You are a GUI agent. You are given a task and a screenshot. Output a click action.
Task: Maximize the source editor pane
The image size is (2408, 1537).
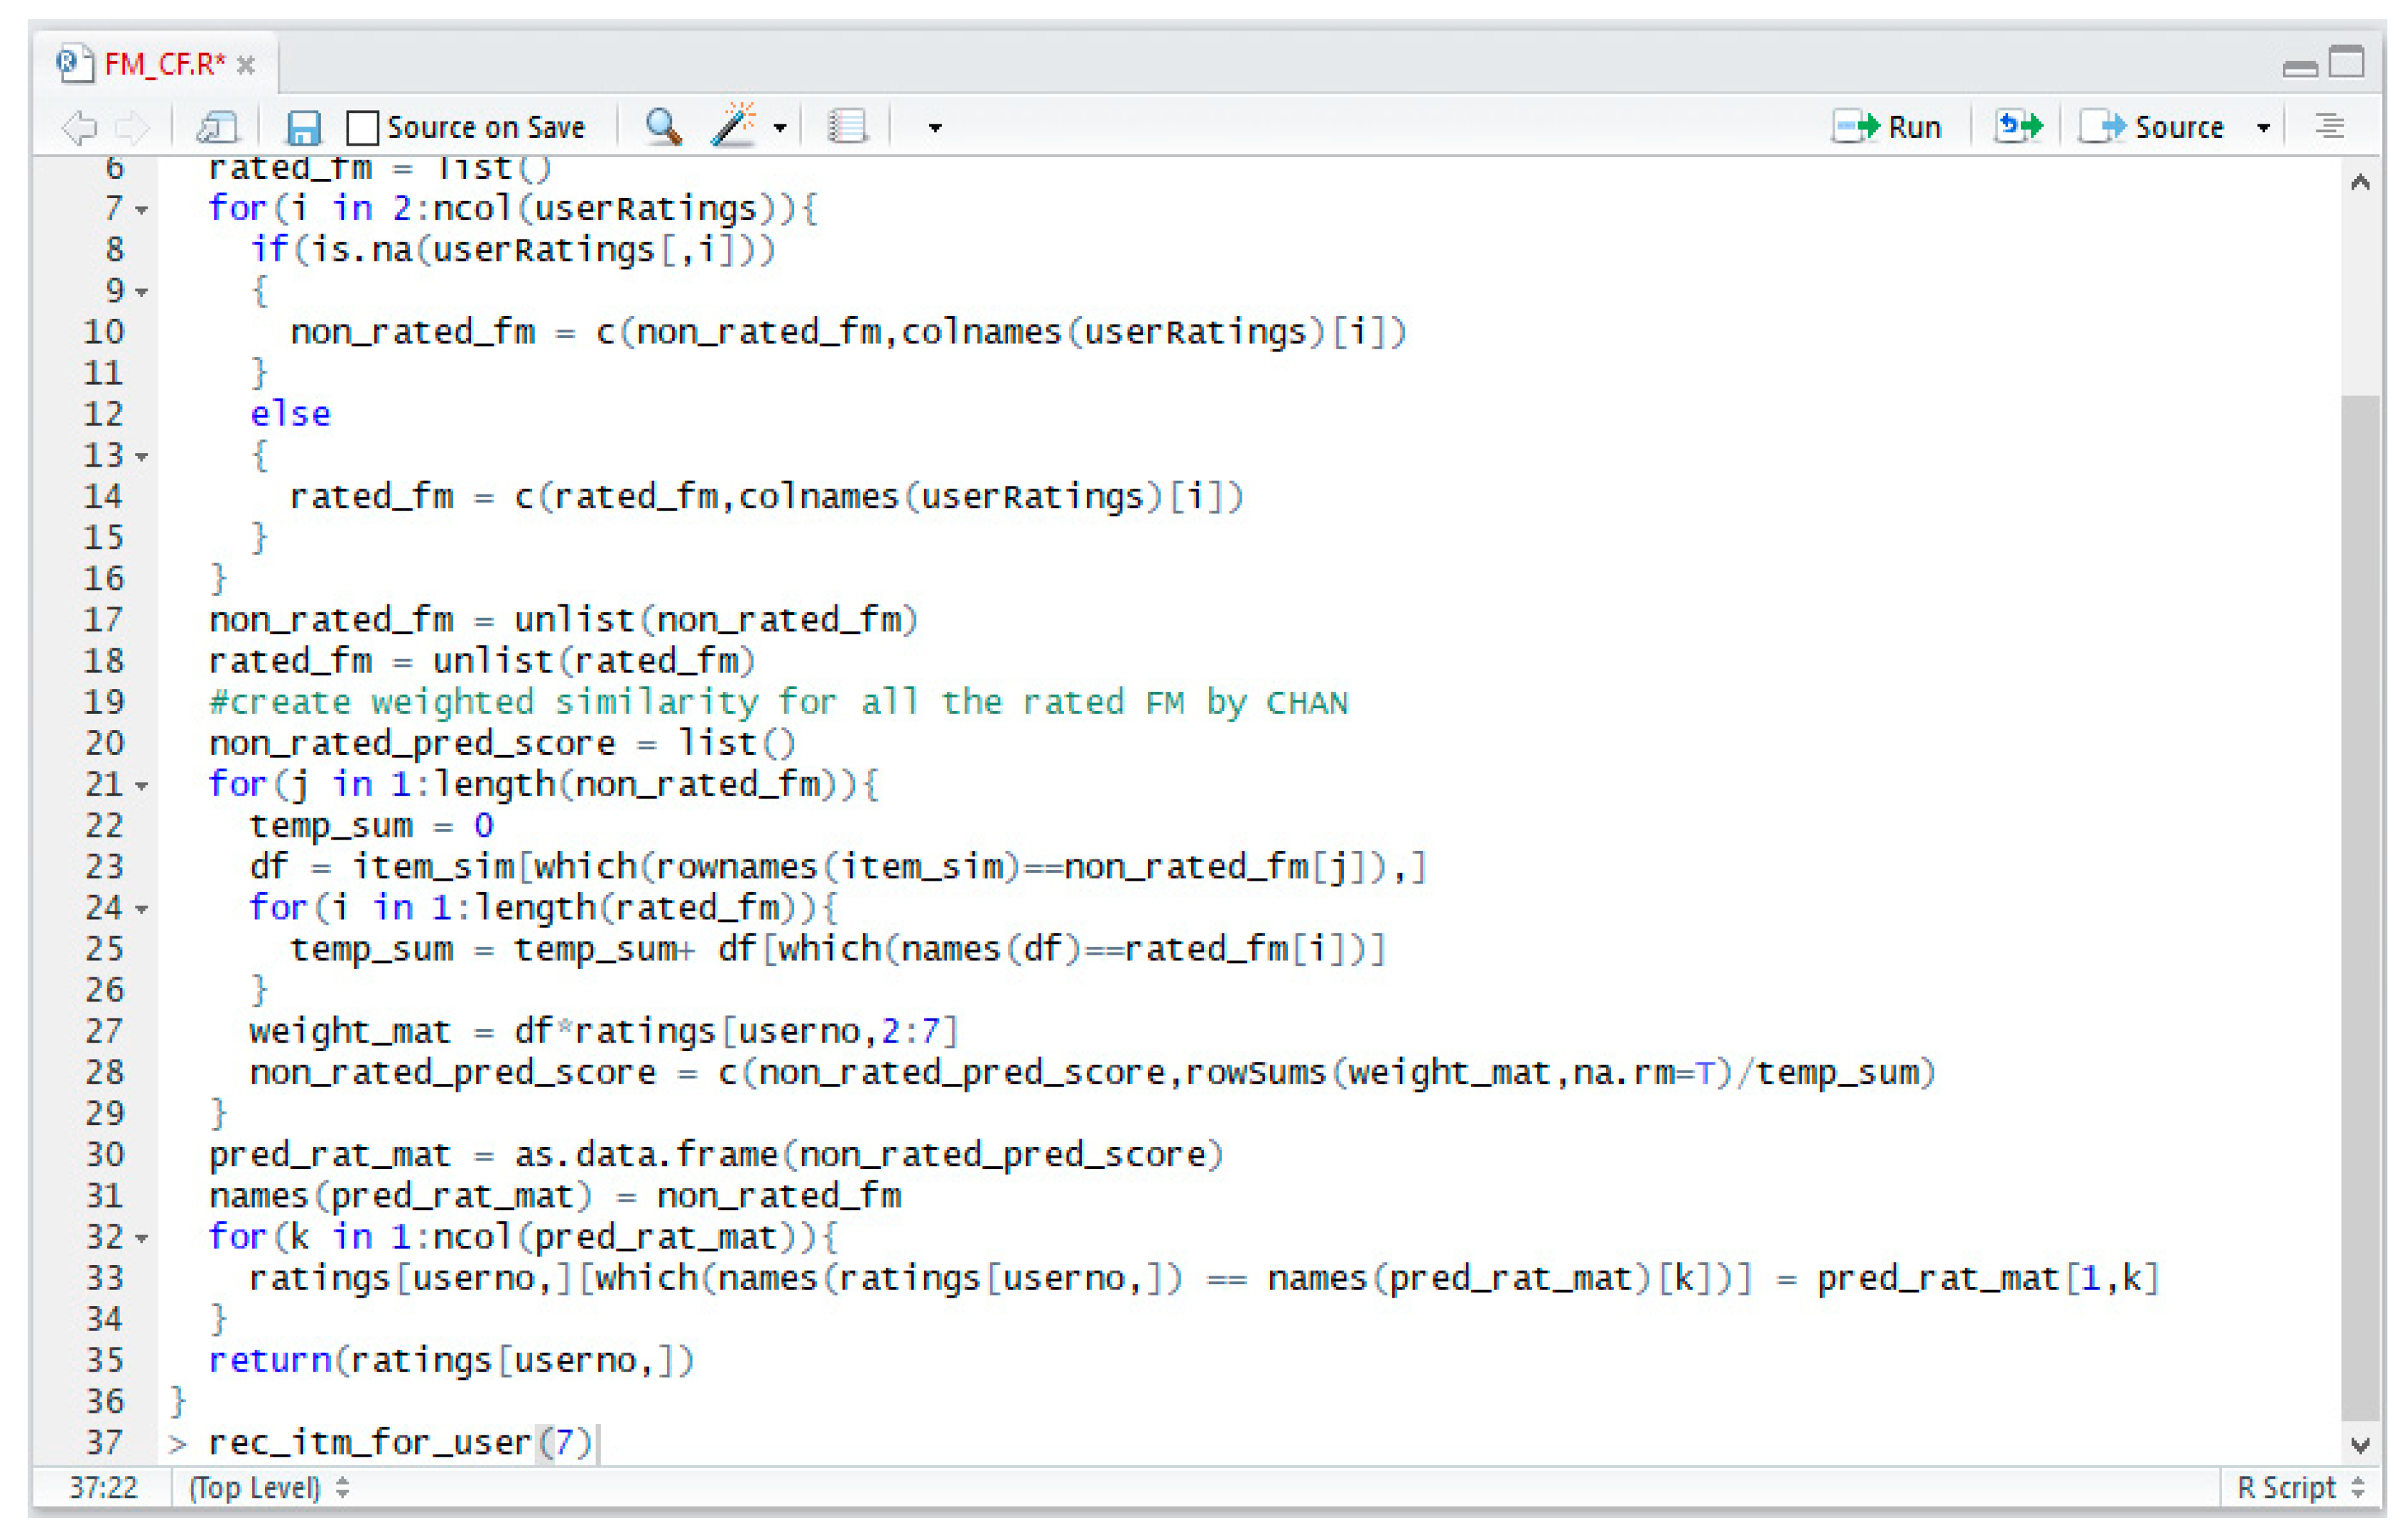2347,62
